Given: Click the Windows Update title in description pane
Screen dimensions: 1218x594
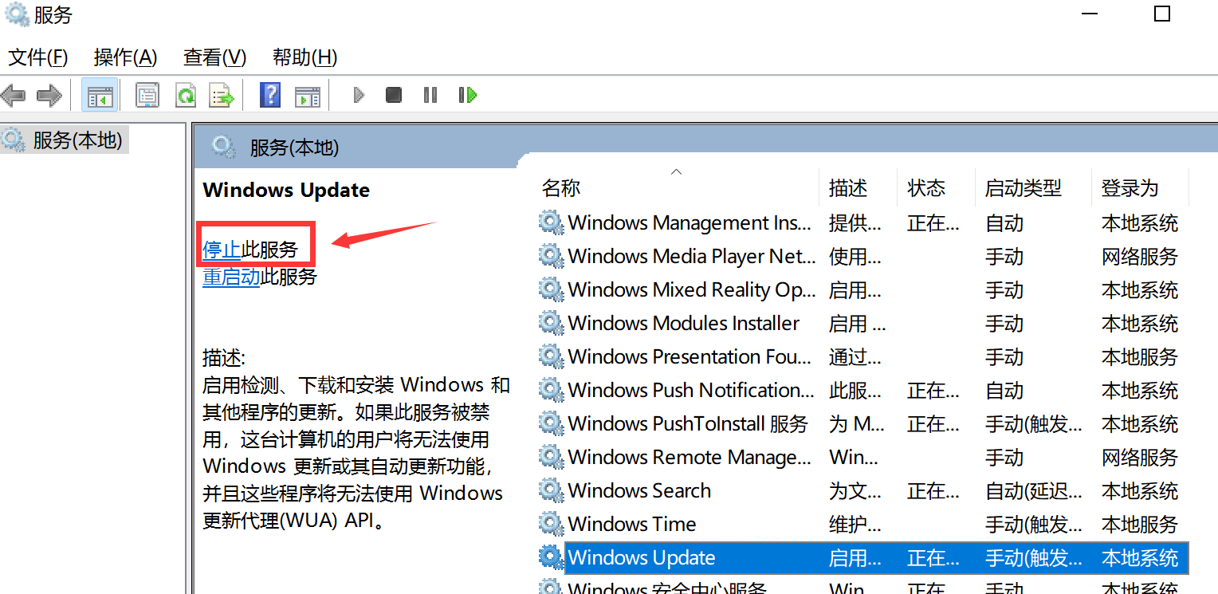Looking at the screenshot, I should (x=286, y=190).
